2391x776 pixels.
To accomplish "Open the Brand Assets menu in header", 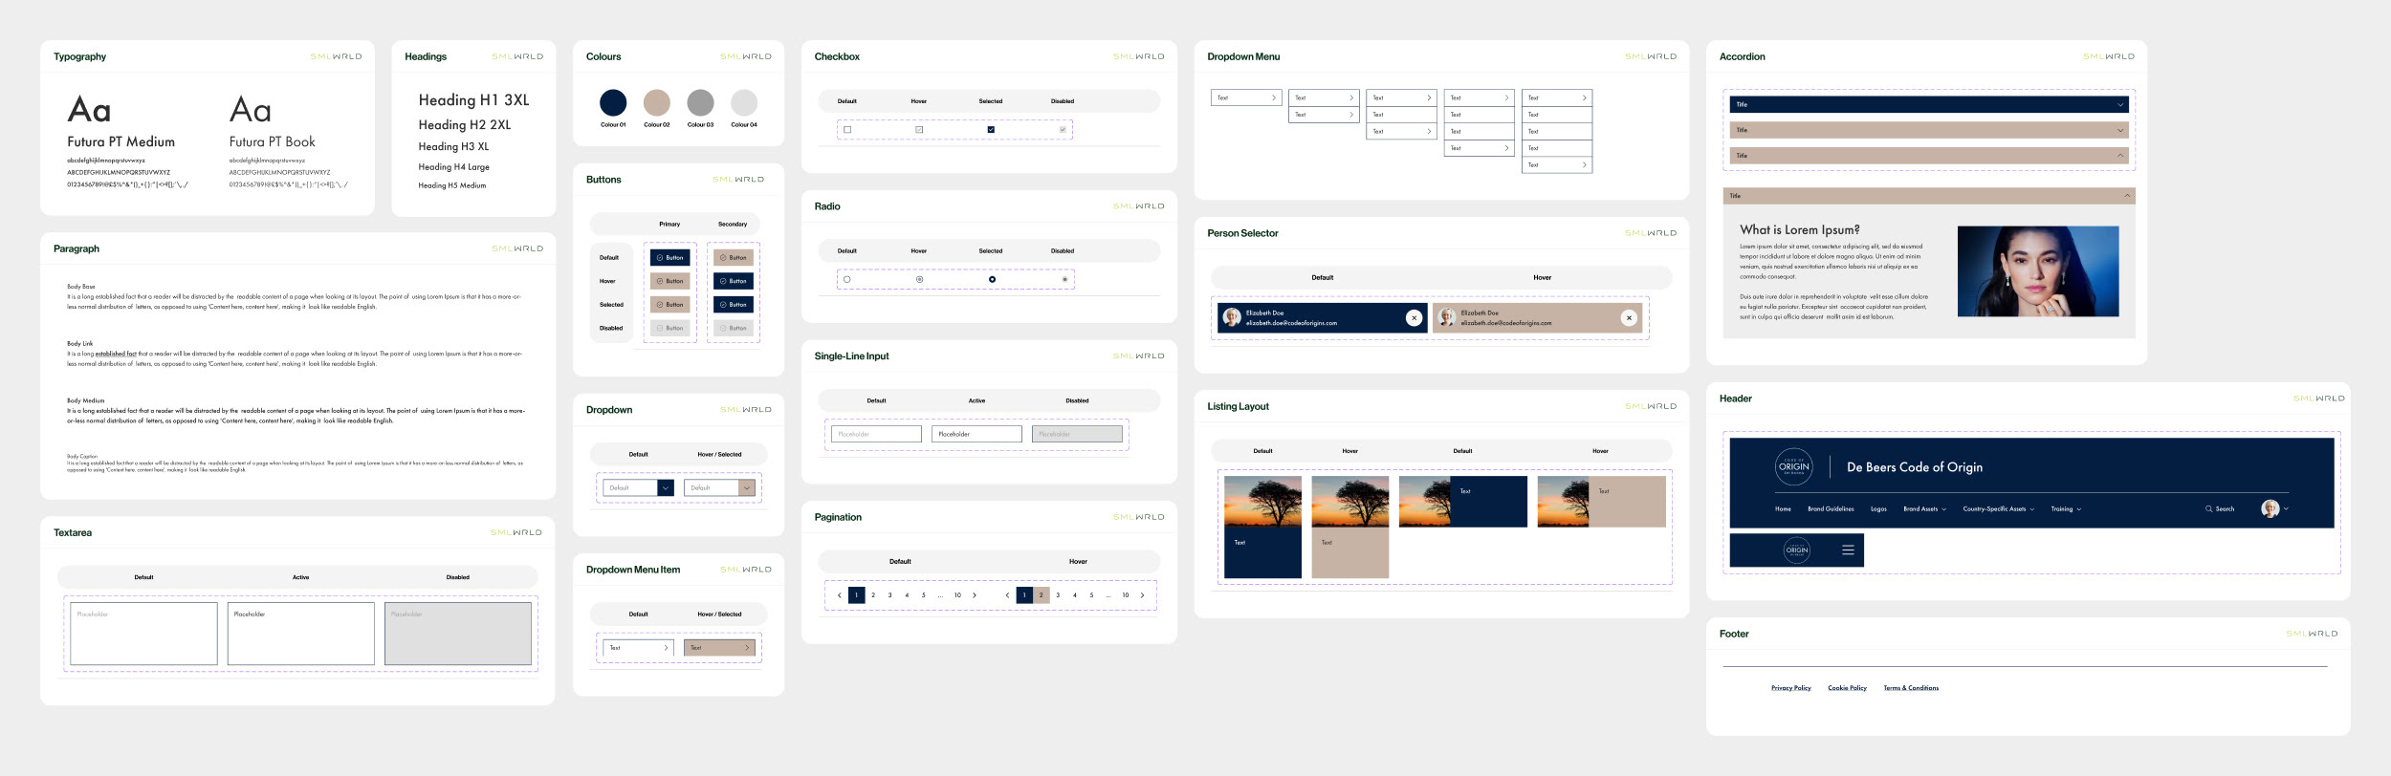I will coord(1924,509).
